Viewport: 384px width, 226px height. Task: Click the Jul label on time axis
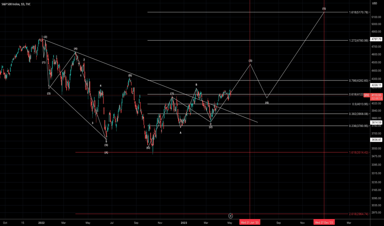(x=112, y=223)
